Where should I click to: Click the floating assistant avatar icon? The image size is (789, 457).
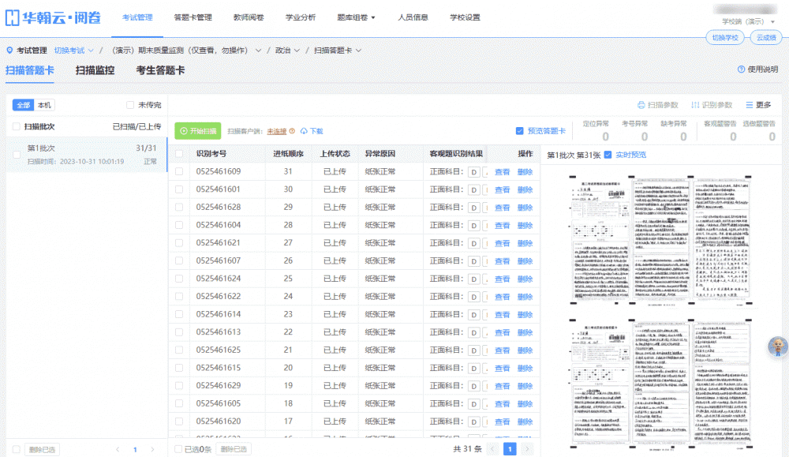coord(777,347)
